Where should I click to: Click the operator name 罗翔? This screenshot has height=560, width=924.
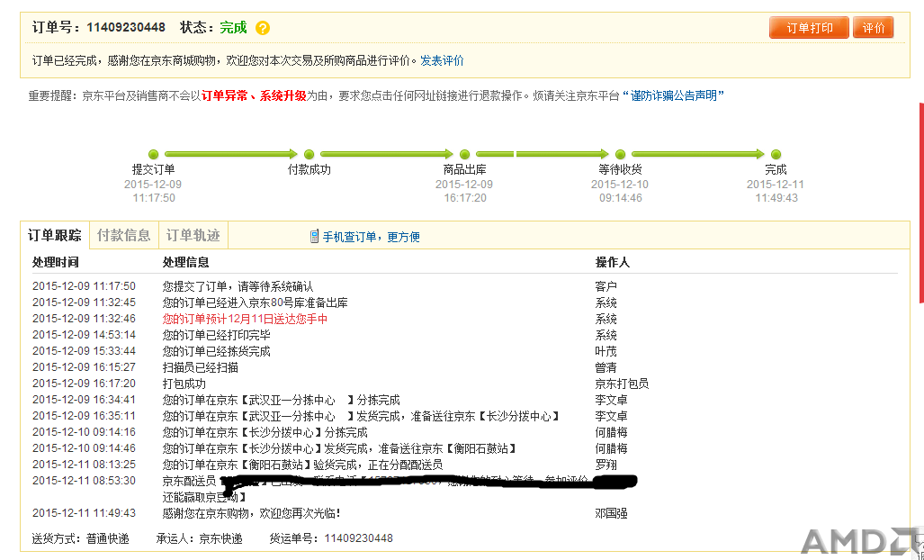[x=606, y=465]
